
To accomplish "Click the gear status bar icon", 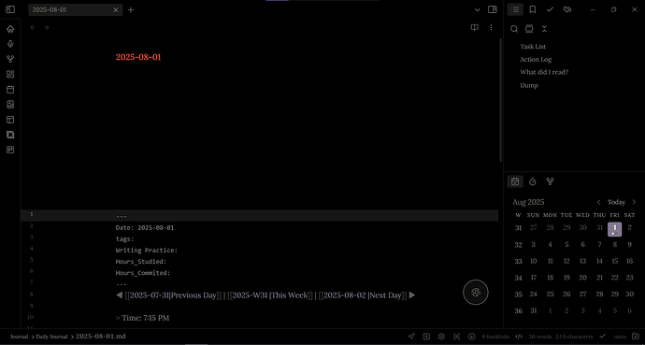I will [441, 337].
